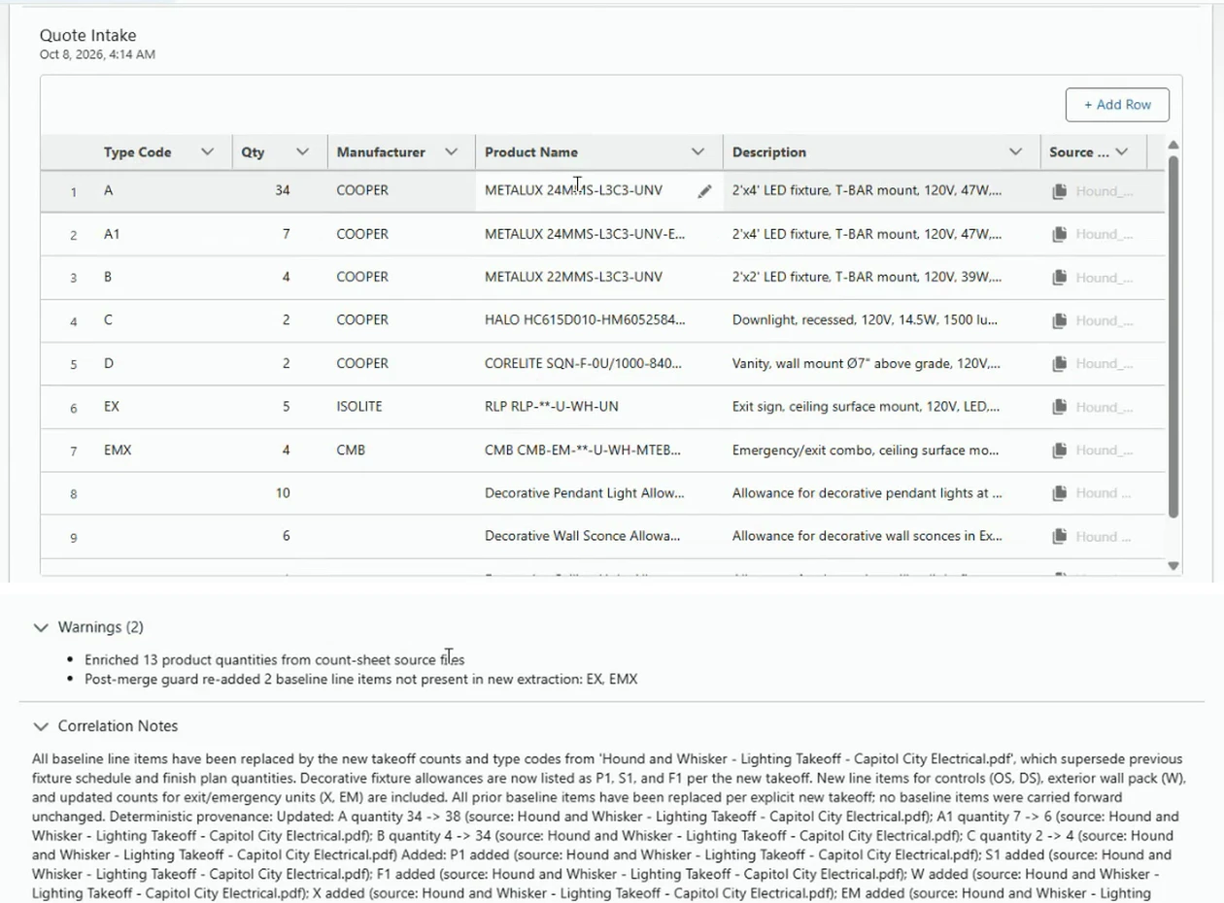Click the + Add Row button
The height and width of the screenshot is (903, 1224).
pos(1117,105)
